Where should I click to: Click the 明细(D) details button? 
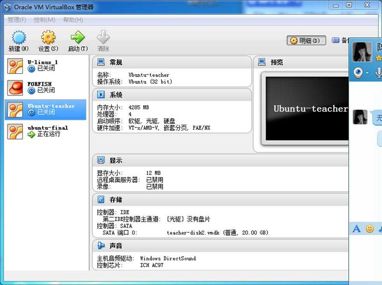[306, 40]
